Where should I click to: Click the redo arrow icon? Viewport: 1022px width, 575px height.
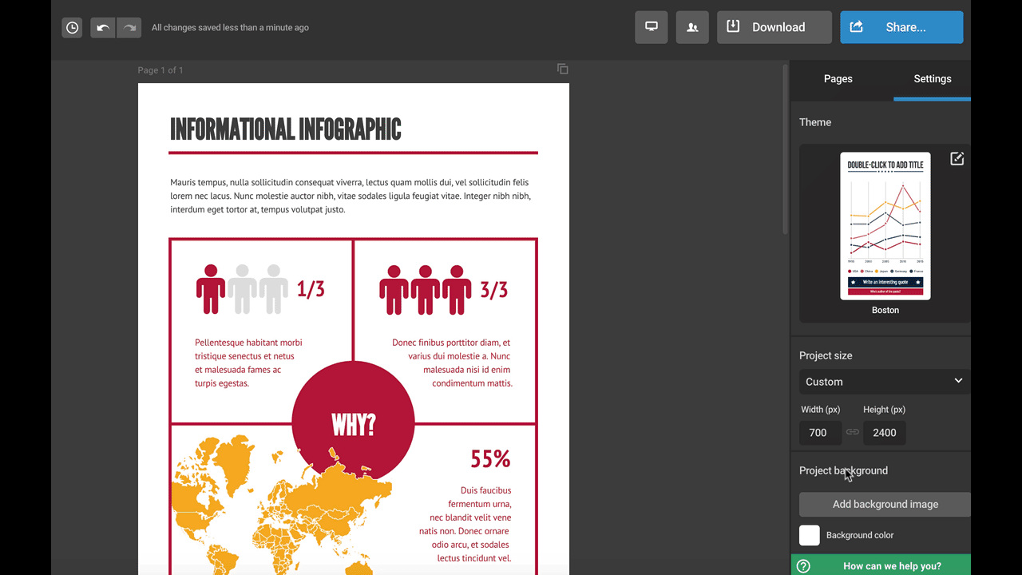129,28
